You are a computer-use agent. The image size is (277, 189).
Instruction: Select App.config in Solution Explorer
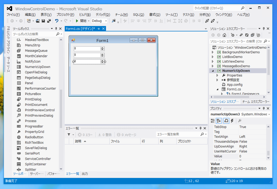coord(235,85)
